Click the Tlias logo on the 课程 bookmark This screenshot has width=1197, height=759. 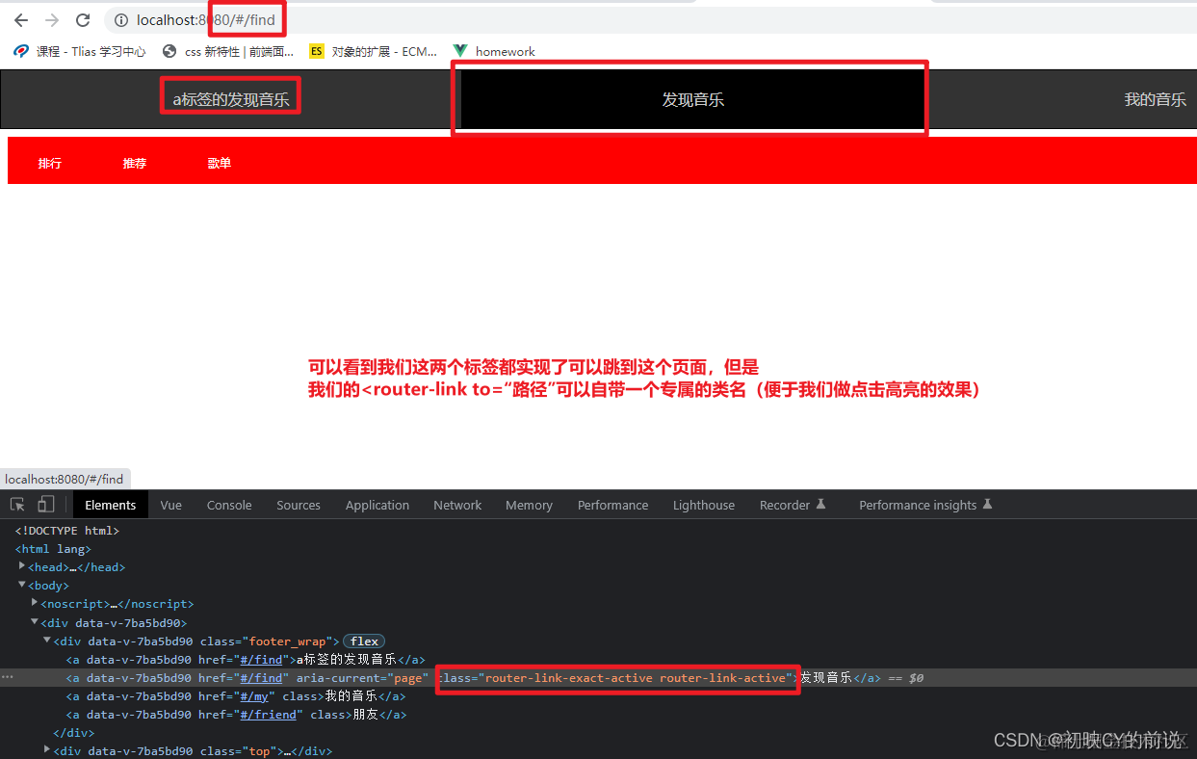(x=21, y=51)
